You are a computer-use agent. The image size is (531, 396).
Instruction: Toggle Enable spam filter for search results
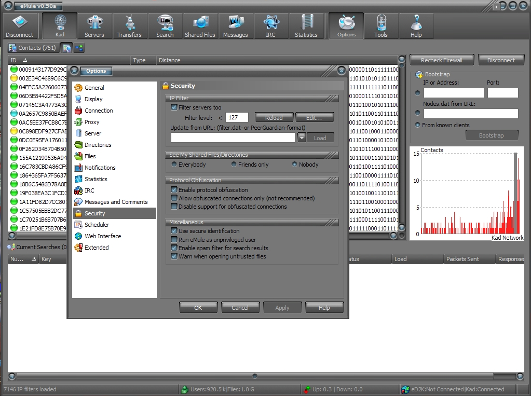[x=174, y=248]
